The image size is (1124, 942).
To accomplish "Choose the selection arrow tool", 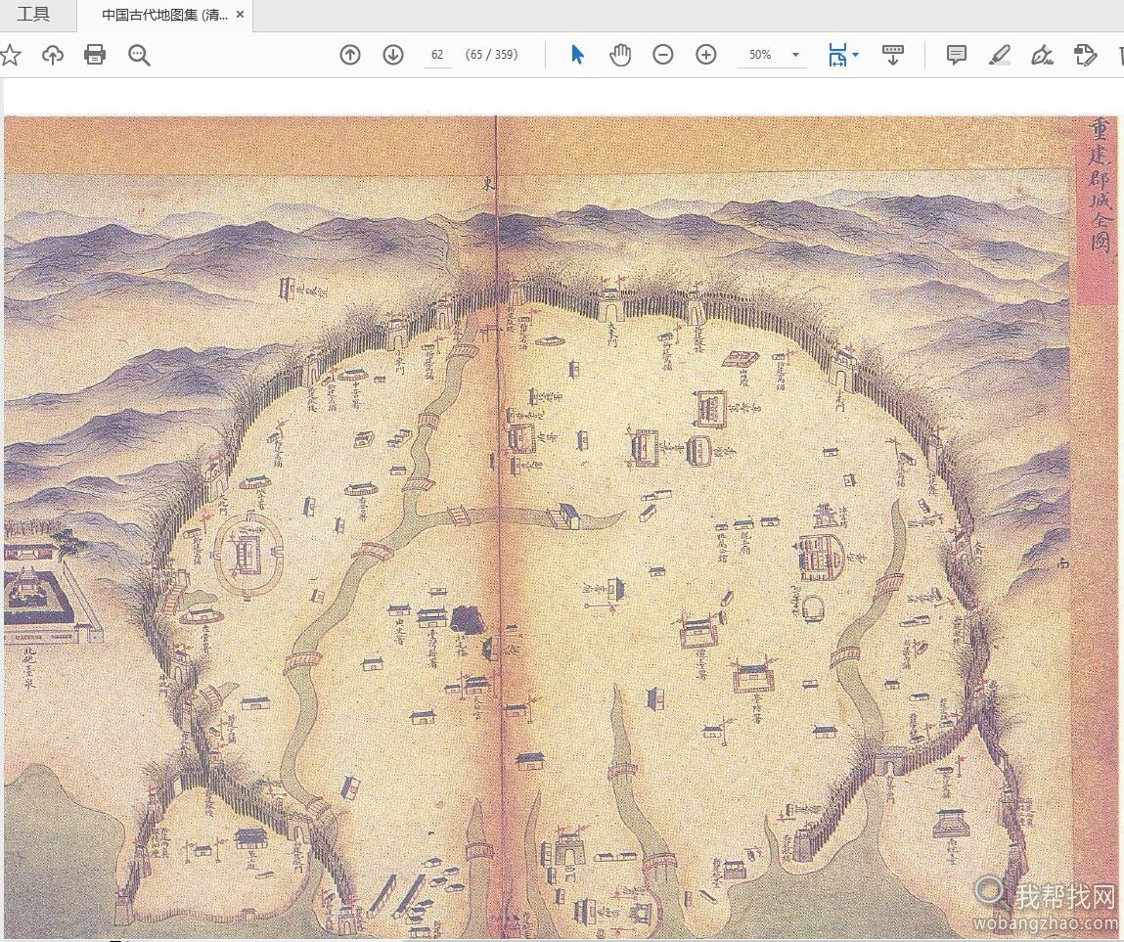I will tap(577, 55).
